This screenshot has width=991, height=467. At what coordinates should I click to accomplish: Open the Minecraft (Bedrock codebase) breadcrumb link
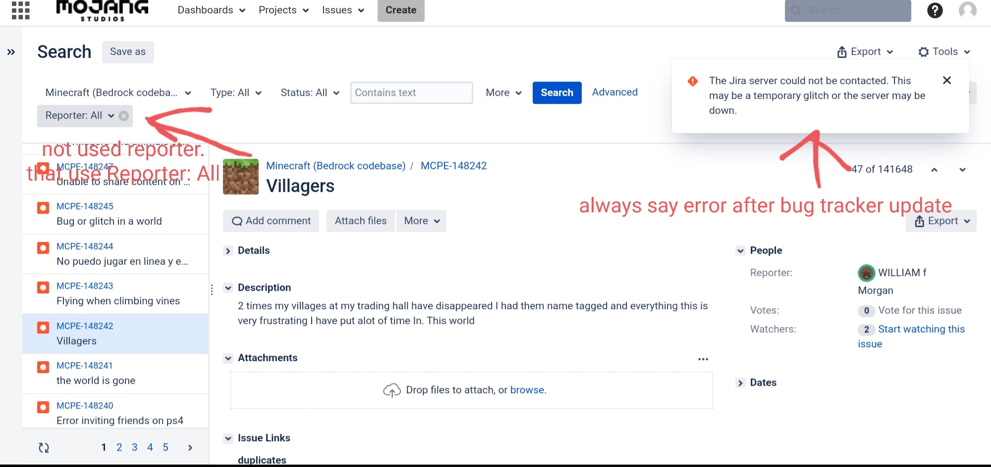[x=336, y=166]
